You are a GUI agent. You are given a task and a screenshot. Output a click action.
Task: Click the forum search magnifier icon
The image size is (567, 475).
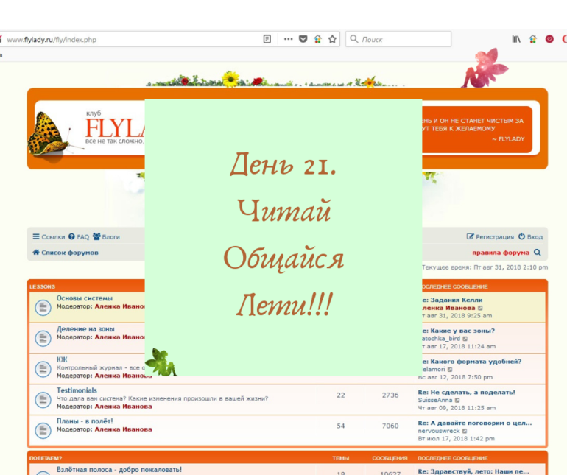[x=538, y=253]
